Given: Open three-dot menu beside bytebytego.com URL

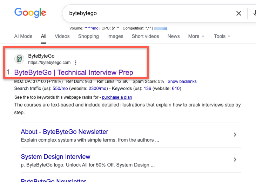Looking at the screenshot, I should 76,63.
